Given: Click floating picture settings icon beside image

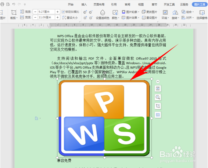Looking at the screenshot, I should click(x=158, y=115).
